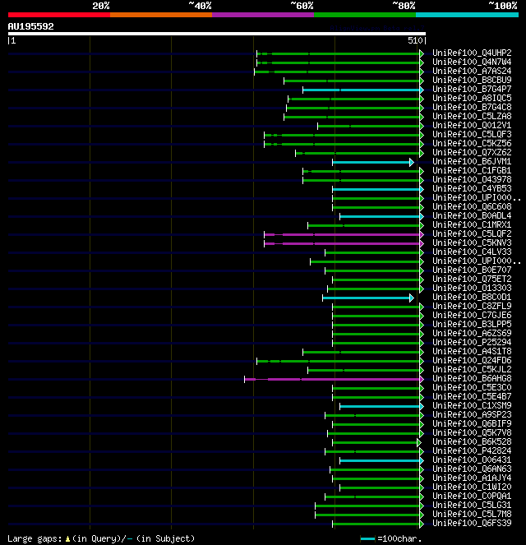Click the cyan 100char scale bar
526x545 pixels.
(367, 538)
